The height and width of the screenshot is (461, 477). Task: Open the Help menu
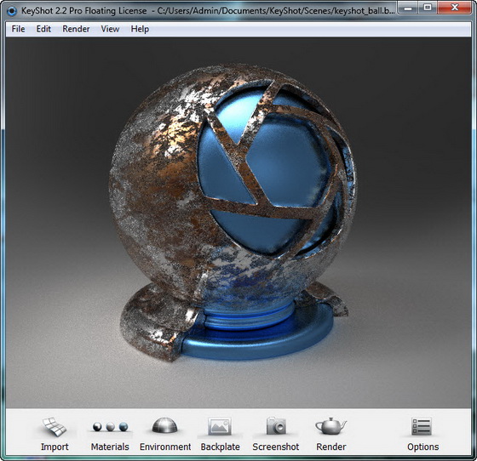tap(140, 29)
